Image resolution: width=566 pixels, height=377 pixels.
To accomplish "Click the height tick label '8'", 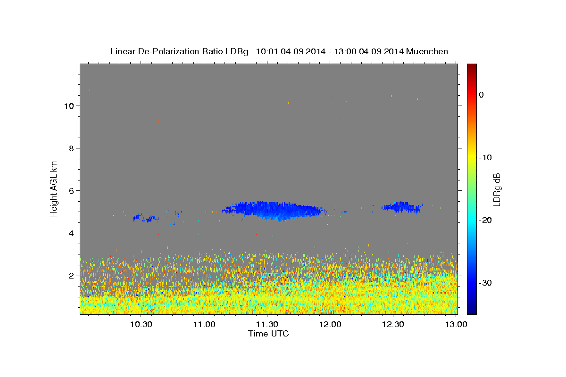I will coord(72,148).
